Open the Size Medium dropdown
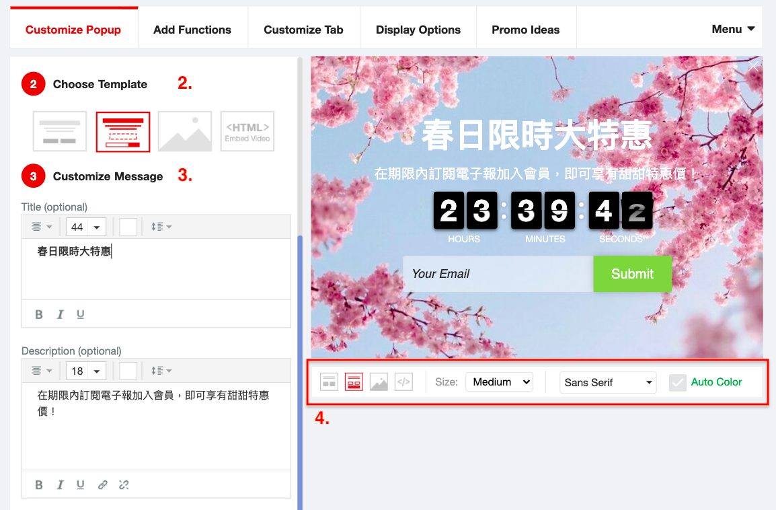Viewport: 776px width, 510px height. pyautogui.click(x=500, y=381)
